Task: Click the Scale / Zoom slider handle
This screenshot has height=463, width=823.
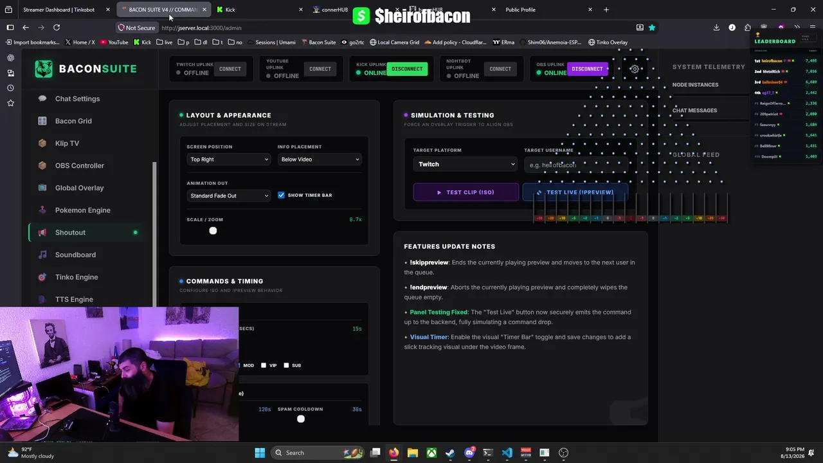Action: pos(213,231)
